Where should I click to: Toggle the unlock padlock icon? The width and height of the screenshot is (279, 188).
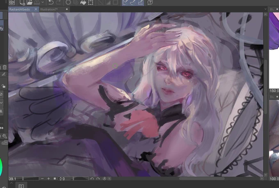click(3, 86)
